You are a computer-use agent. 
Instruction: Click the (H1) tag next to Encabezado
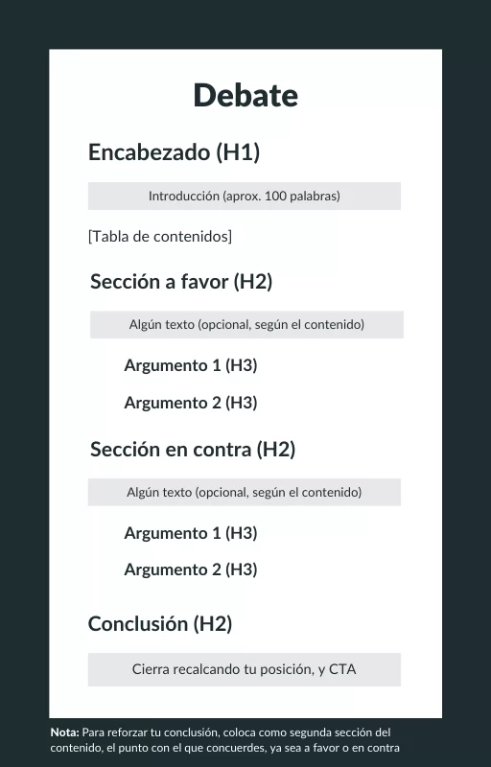238,152
